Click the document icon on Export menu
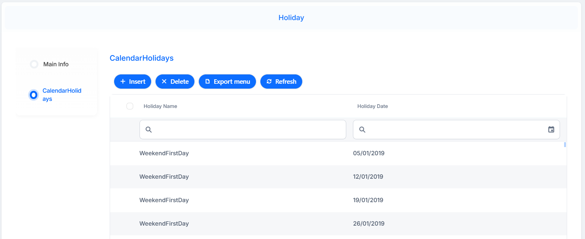This screenshot has width=585, height=239. (x=207, y=82)
